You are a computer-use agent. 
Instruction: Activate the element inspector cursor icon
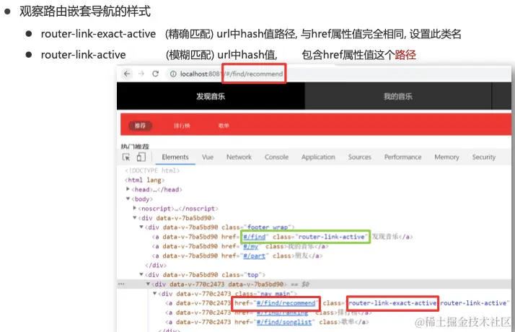(x=126, y=157)
